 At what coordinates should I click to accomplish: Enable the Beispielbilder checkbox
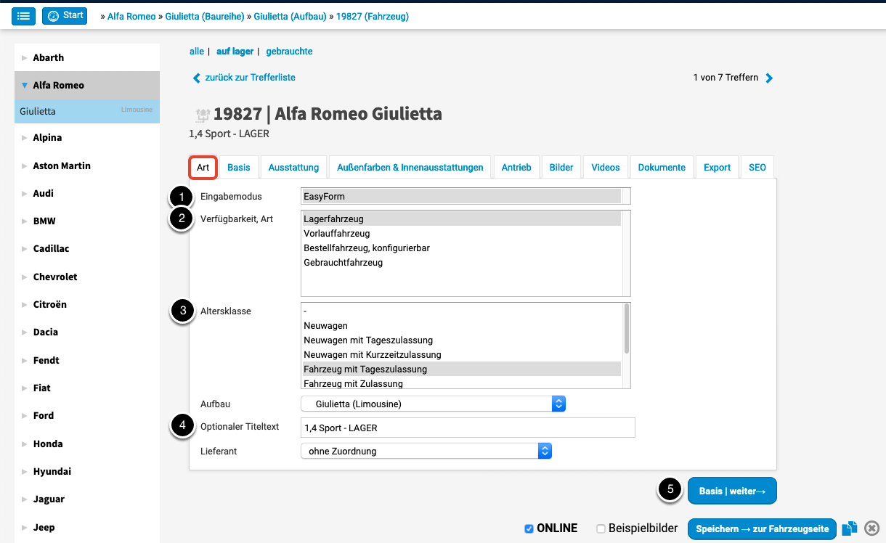point(601,528)
